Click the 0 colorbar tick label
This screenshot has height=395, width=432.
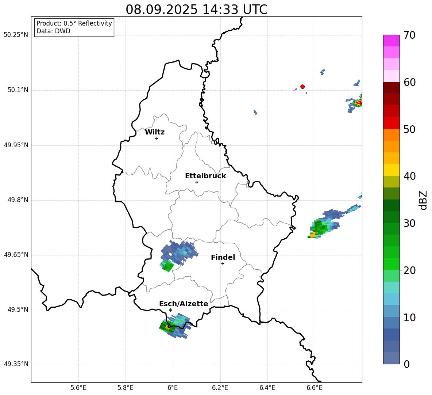click(406, 364)
